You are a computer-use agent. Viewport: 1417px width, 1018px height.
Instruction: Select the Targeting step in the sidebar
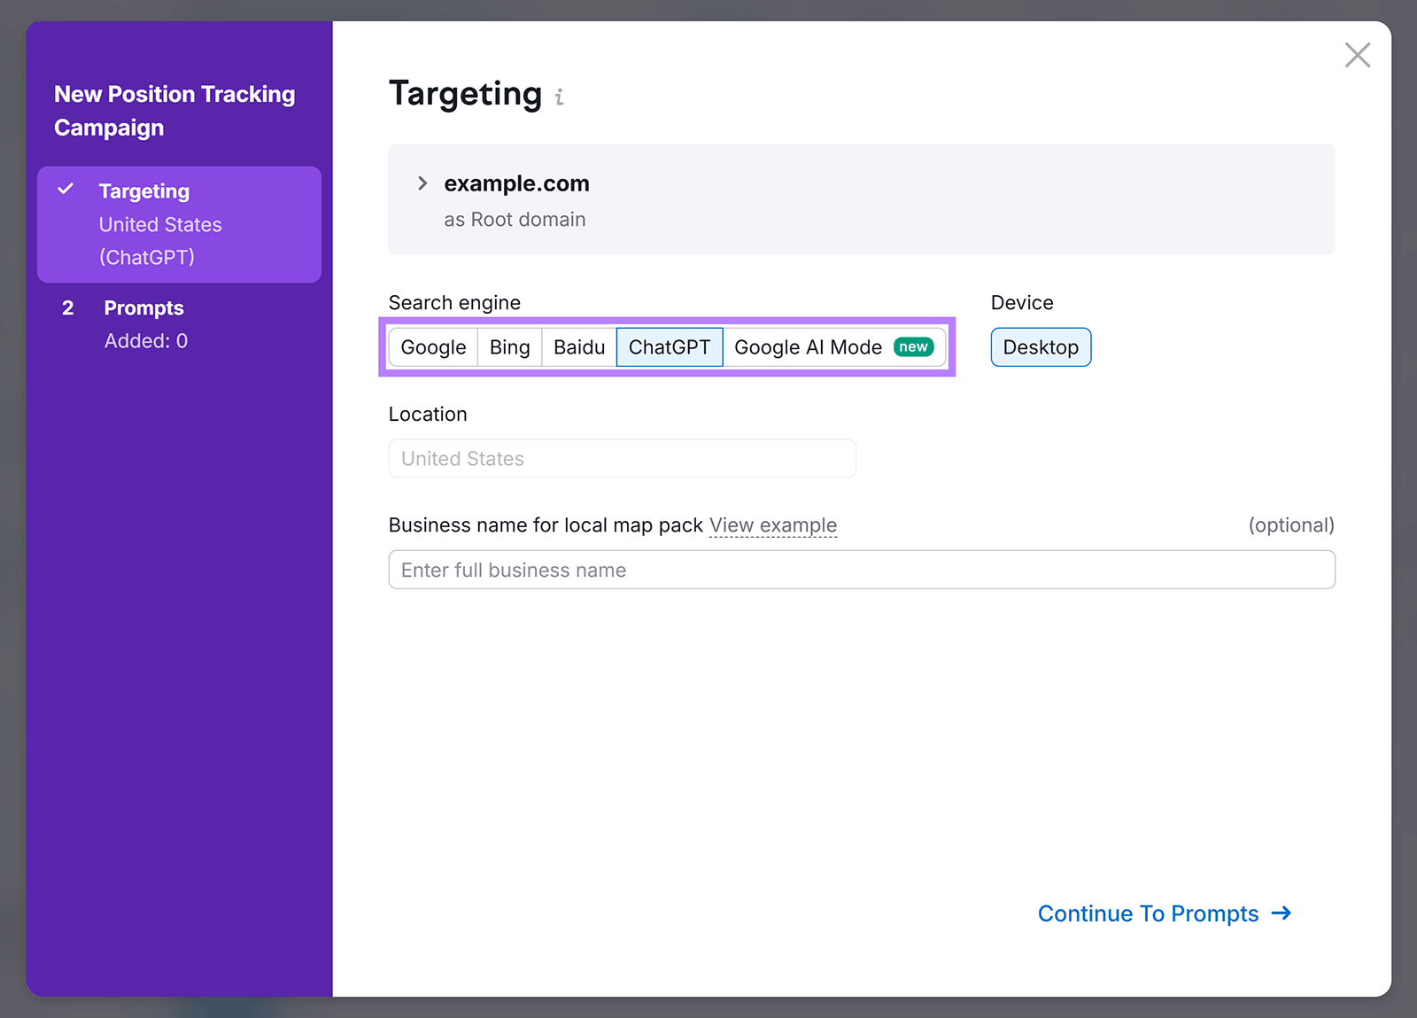click(x=143, y=190)
